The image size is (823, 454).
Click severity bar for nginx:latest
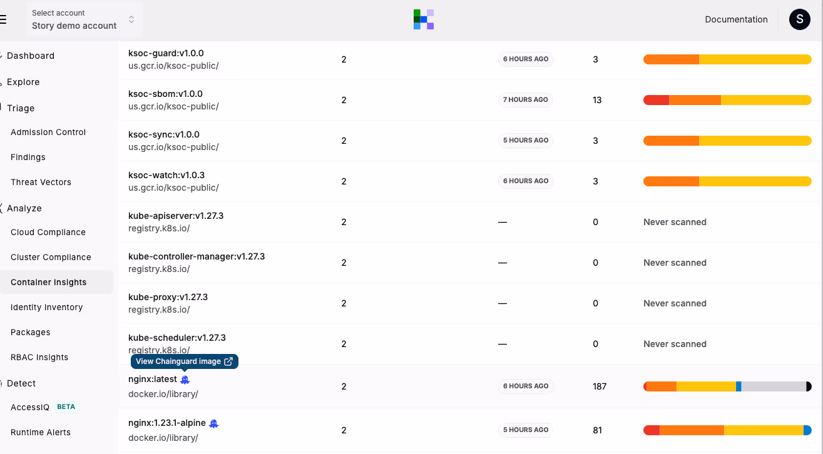tap(727, 386)
